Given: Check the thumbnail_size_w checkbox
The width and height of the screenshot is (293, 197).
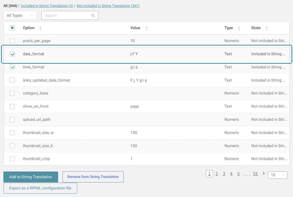Looking at the screenshot, I should click(12, 133).
